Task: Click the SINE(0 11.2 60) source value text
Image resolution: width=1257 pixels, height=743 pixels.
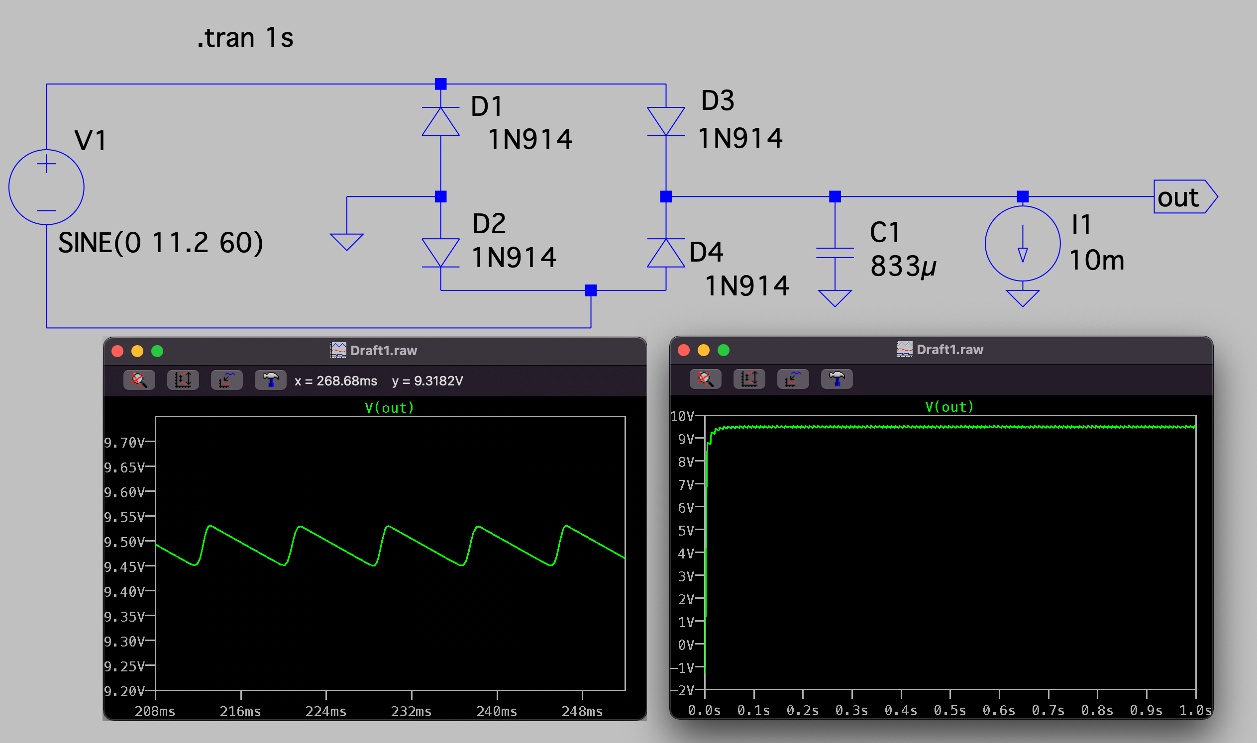Action: (x=160, y=243)
